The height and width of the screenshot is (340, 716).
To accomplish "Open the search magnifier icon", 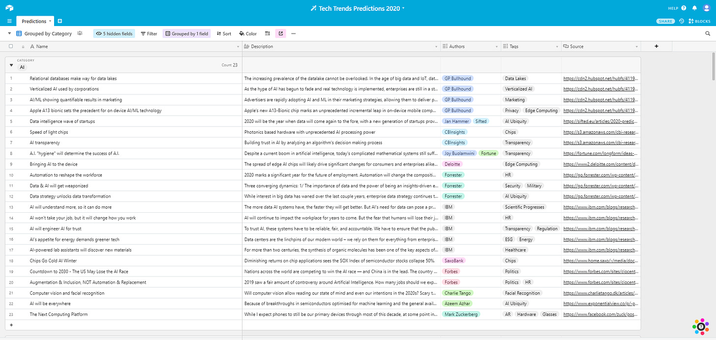I will click(x=708, y=33).
